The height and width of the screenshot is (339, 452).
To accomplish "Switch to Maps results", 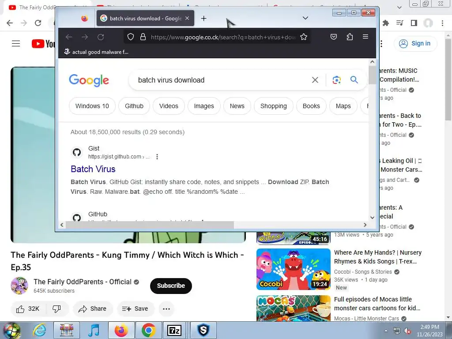I will (343, 106).
